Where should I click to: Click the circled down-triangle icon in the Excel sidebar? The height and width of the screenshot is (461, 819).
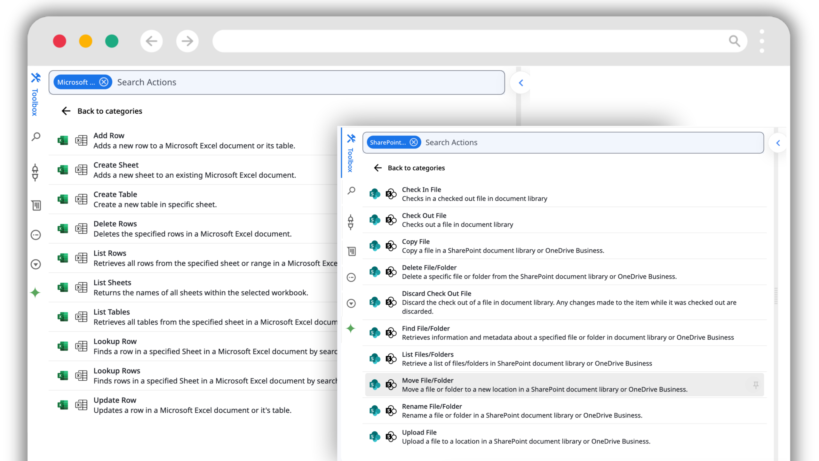pyautogui.click(x=36, y=264)
